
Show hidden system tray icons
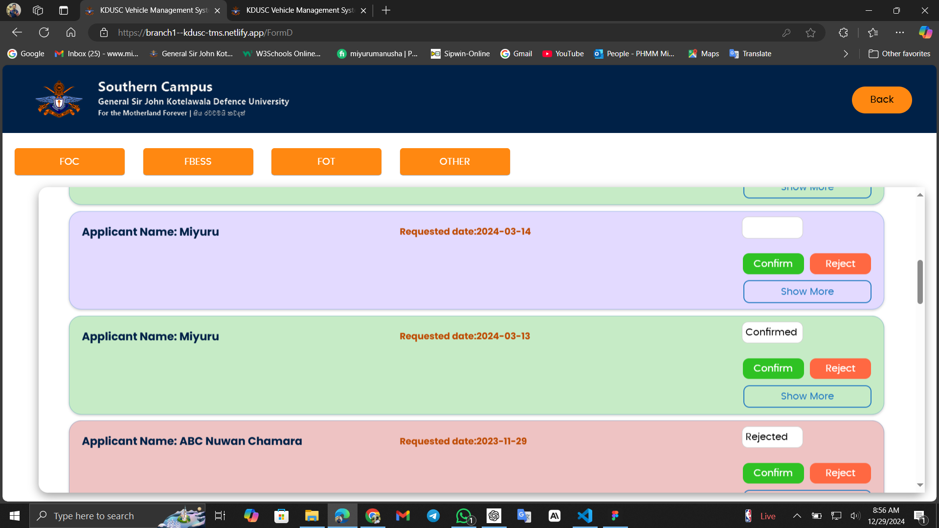click(x=797, y=516)
